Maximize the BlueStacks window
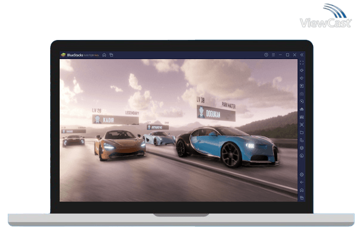Viewport: 359px width, 247px height. click(x=287, y=55)
